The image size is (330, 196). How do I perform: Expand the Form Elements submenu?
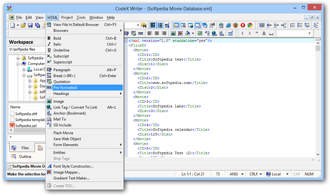coord(84,145)
